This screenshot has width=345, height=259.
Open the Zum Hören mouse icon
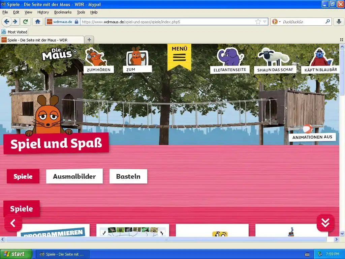[96, 57]
